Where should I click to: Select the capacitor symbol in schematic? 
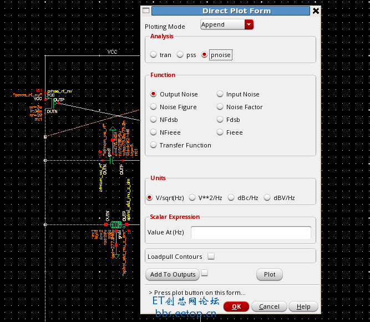[113, 161]
